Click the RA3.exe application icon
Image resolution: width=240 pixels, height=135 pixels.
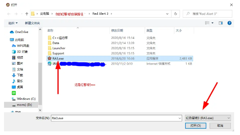(49, 58)
